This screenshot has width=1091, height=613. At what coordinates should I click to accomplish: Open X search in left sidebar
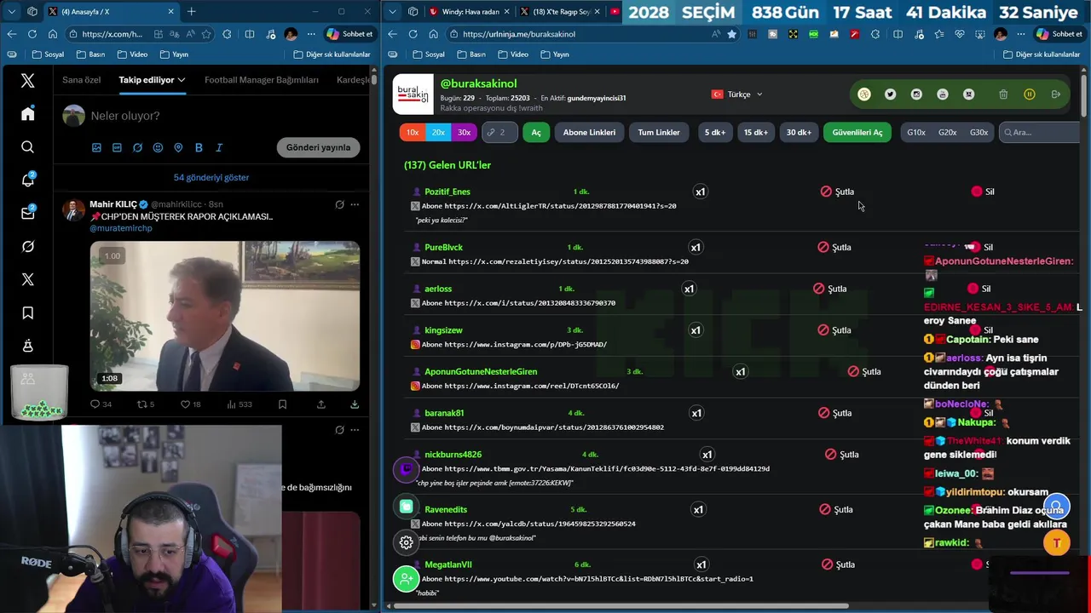click(28, 147)
